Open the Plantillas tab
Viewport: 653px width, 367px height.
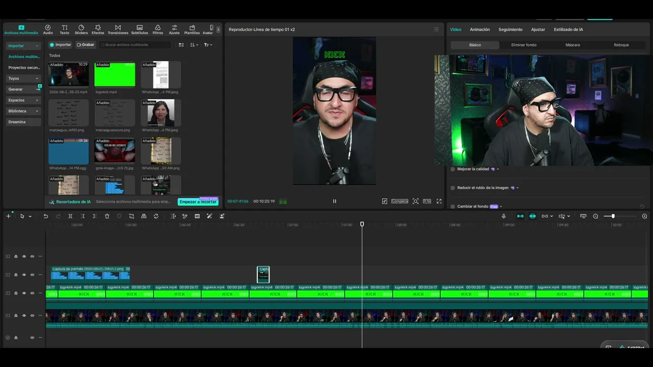click(192, 30)
